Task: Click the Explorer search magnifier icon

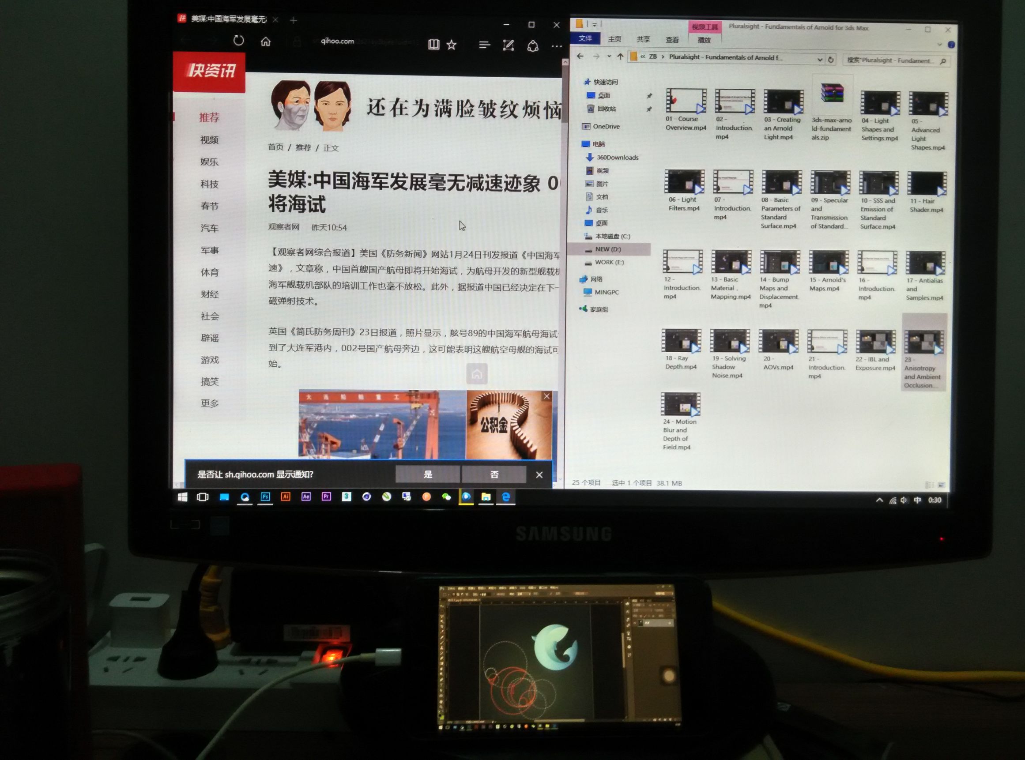Action: tap(942, 61)
